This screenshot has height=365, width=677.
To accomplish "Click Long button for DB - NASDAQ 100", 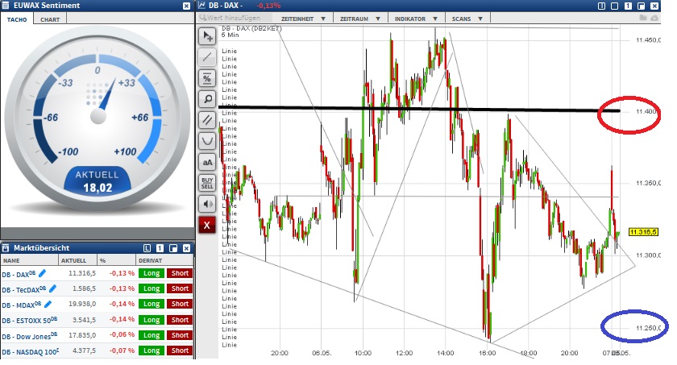I will point(152,350).
